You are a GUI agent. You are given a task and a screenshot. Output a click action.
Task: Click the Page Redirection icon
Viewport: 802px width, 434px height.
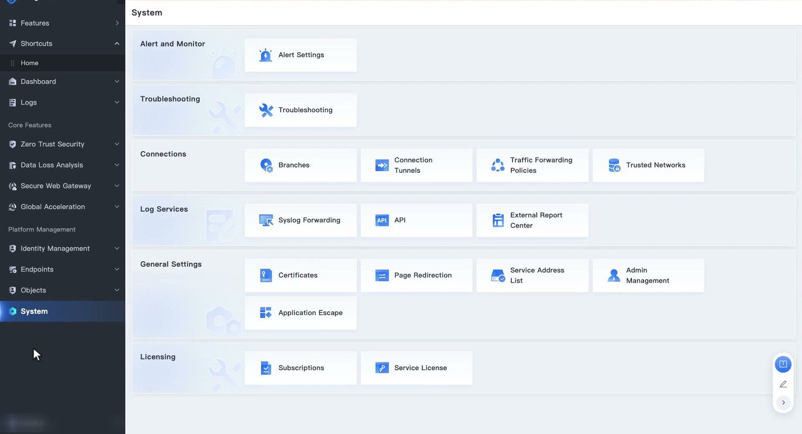pos(382,275)
